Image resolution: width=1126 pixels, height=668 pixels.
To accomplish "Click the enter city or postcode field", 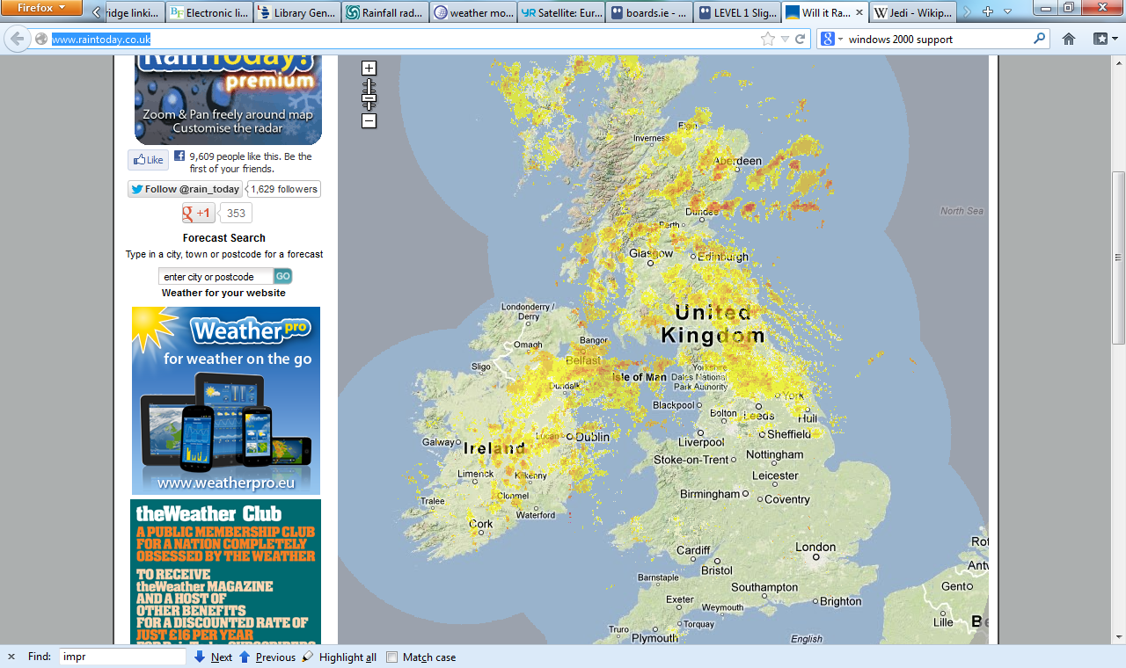I will tap(216, 277).
